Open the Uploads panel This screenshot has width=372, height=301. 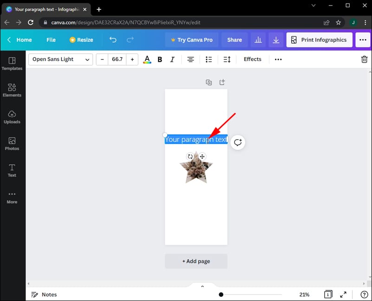(x=12, y=117)
